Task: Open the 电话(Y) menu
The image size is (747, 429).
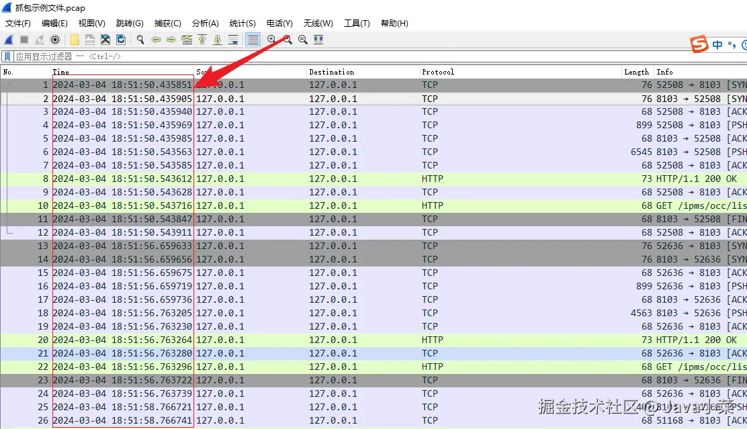Action: pos(279,23)
